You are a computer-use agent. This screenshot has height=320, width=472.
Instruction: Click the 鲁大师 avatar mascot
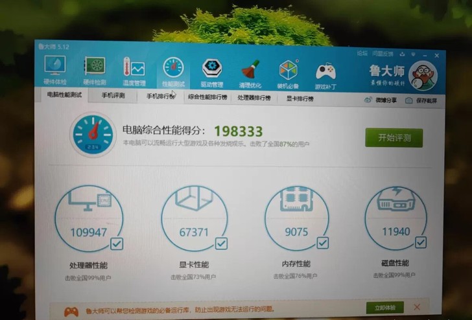tap(423, 76)
